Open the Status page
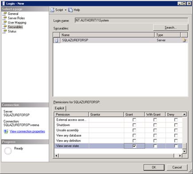 (x=12, y=31)
